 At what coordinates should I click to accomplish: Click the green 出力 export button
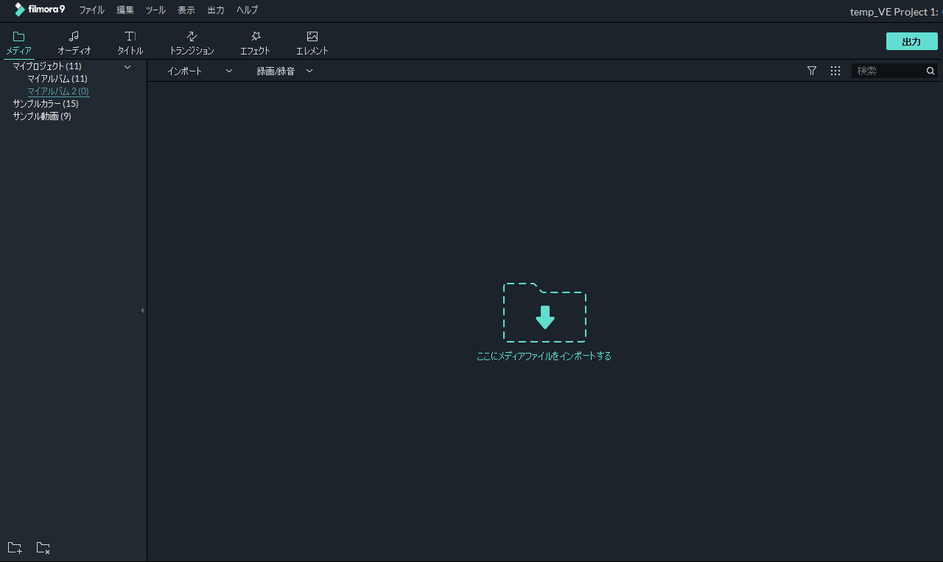coord(912,41)
